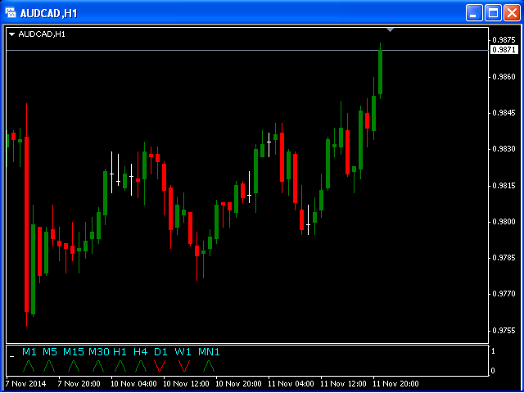Minimize the AUDCAD,H1 chart window
The image size is (524, 393).
475,12
